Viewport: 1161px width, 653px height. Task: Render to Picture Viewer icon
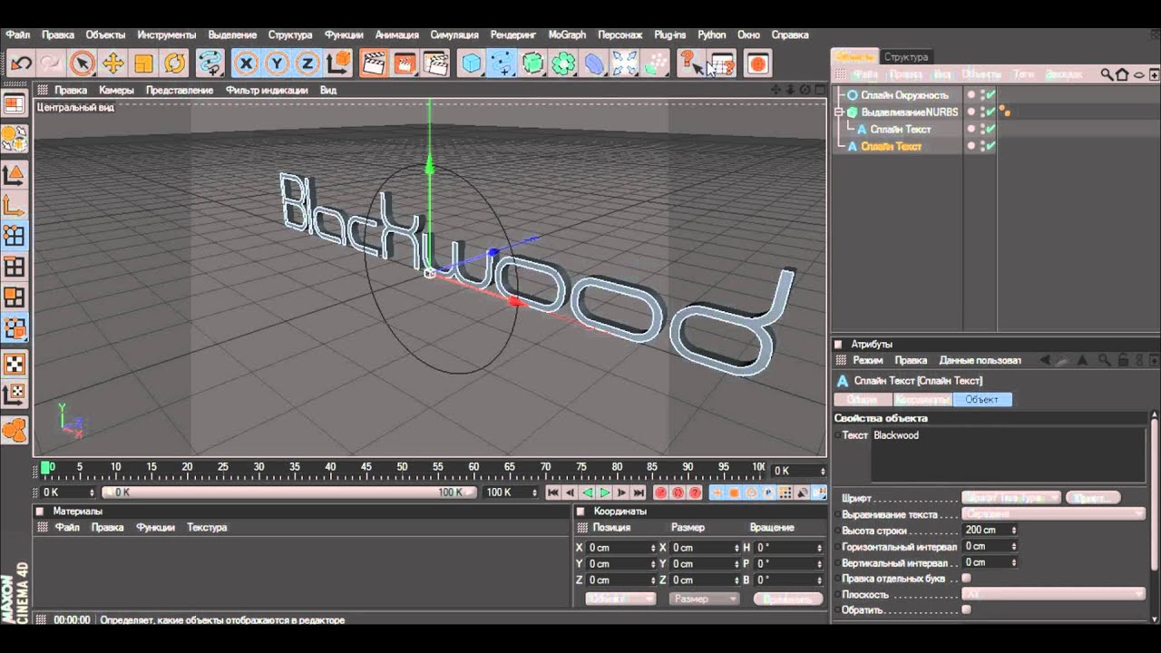405,63
